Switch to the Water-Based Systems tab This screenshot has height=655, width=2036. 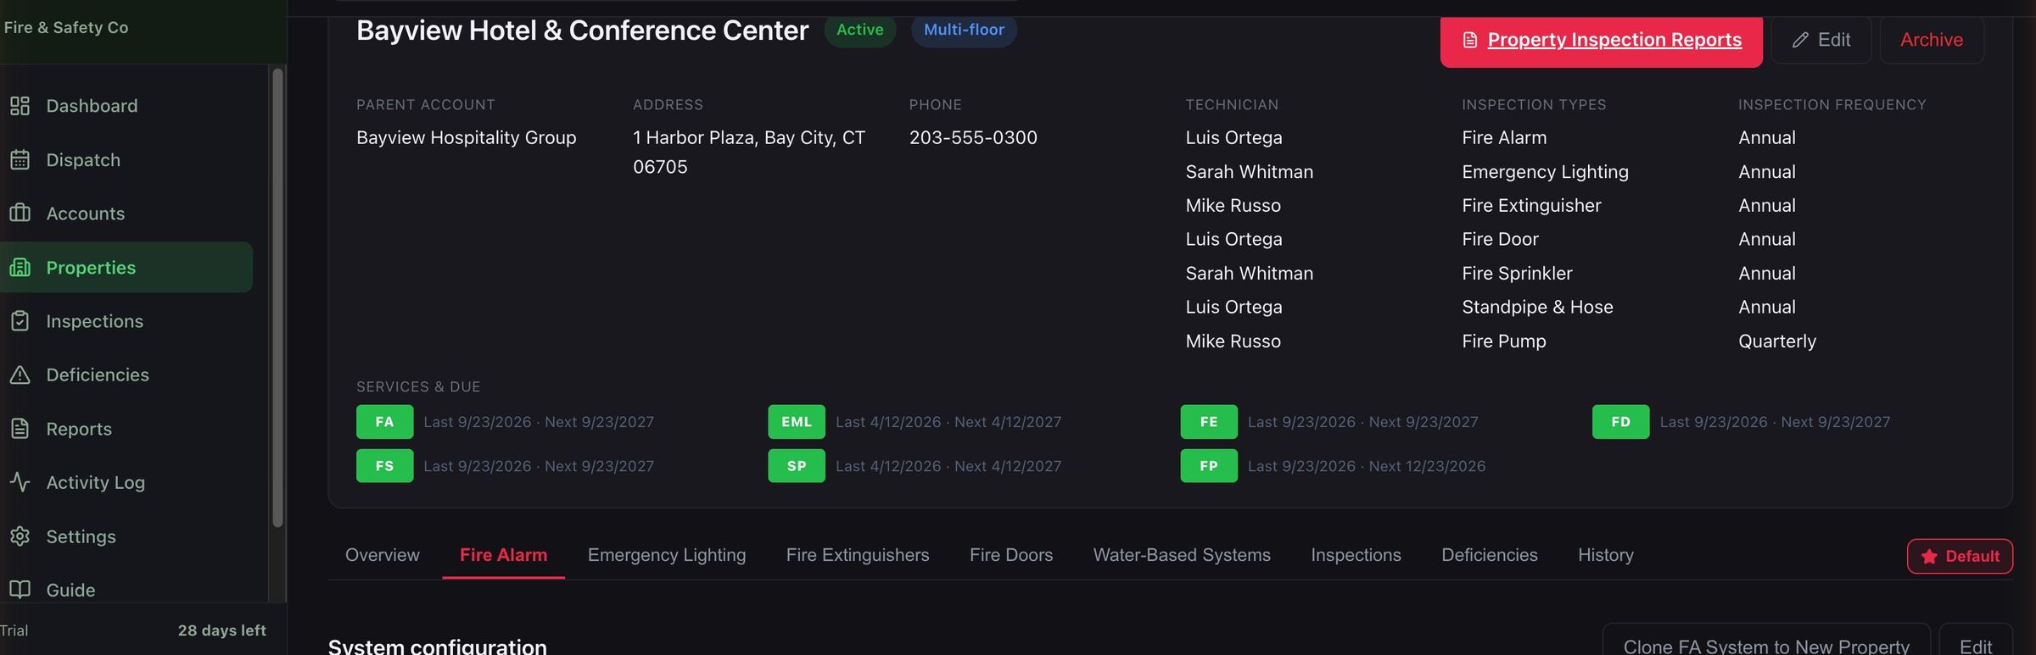coord(1182,555)
